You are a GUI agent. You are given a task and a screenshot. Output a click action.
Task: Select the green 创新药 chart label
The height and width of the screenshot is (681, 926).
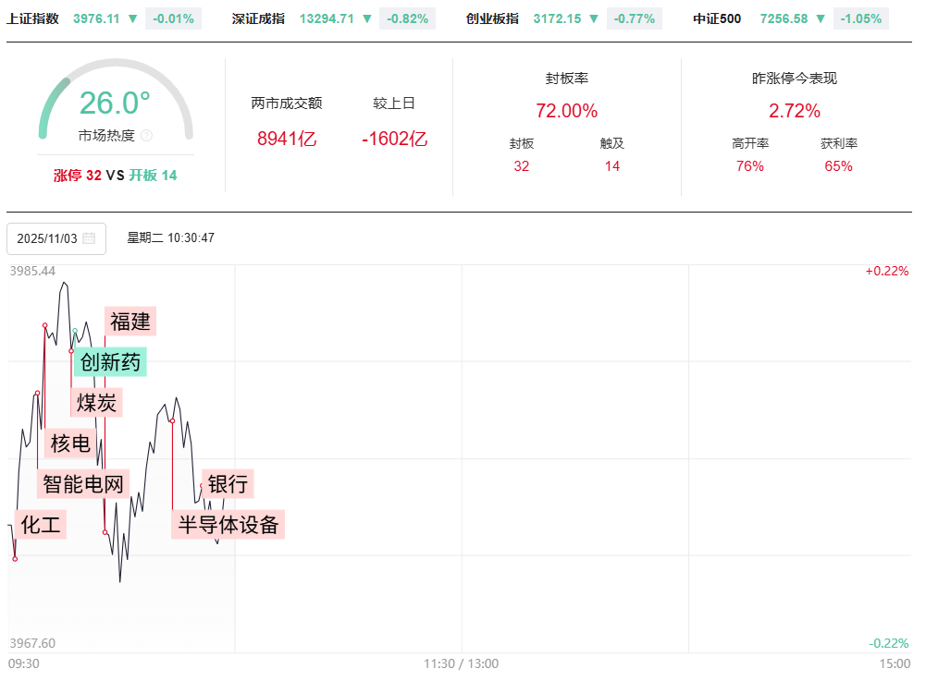110,362
